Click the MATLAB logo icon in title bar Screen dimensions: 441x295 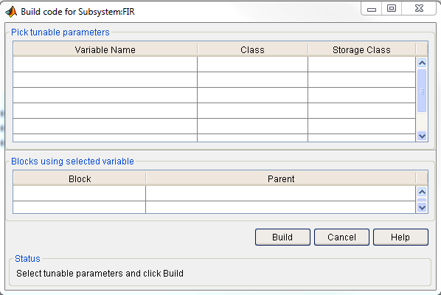pos(11,12)
